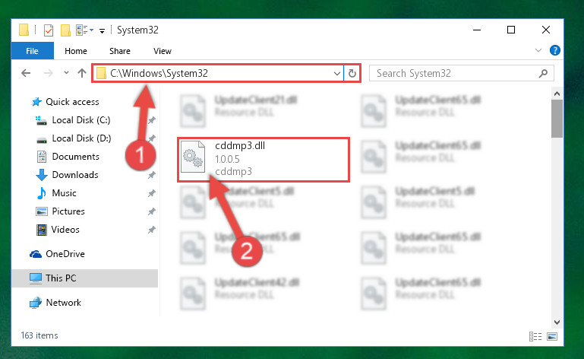Open the View ribbon tab

[163, 51]
